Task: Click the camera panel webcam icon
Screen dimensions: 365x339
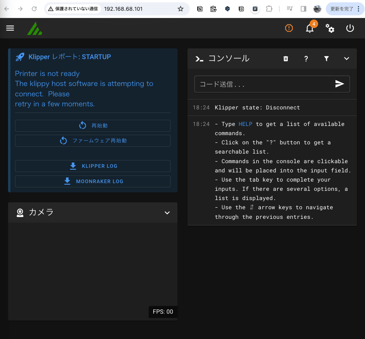Action: (x=20, y=213)
